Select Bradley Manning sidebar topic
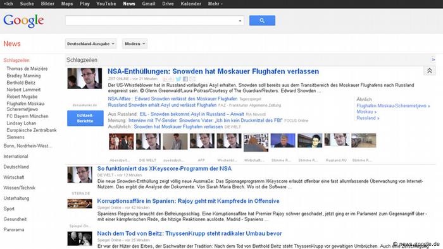Viewport: 443px width, 249px height. pyautogui.click(x=24, y=76)
